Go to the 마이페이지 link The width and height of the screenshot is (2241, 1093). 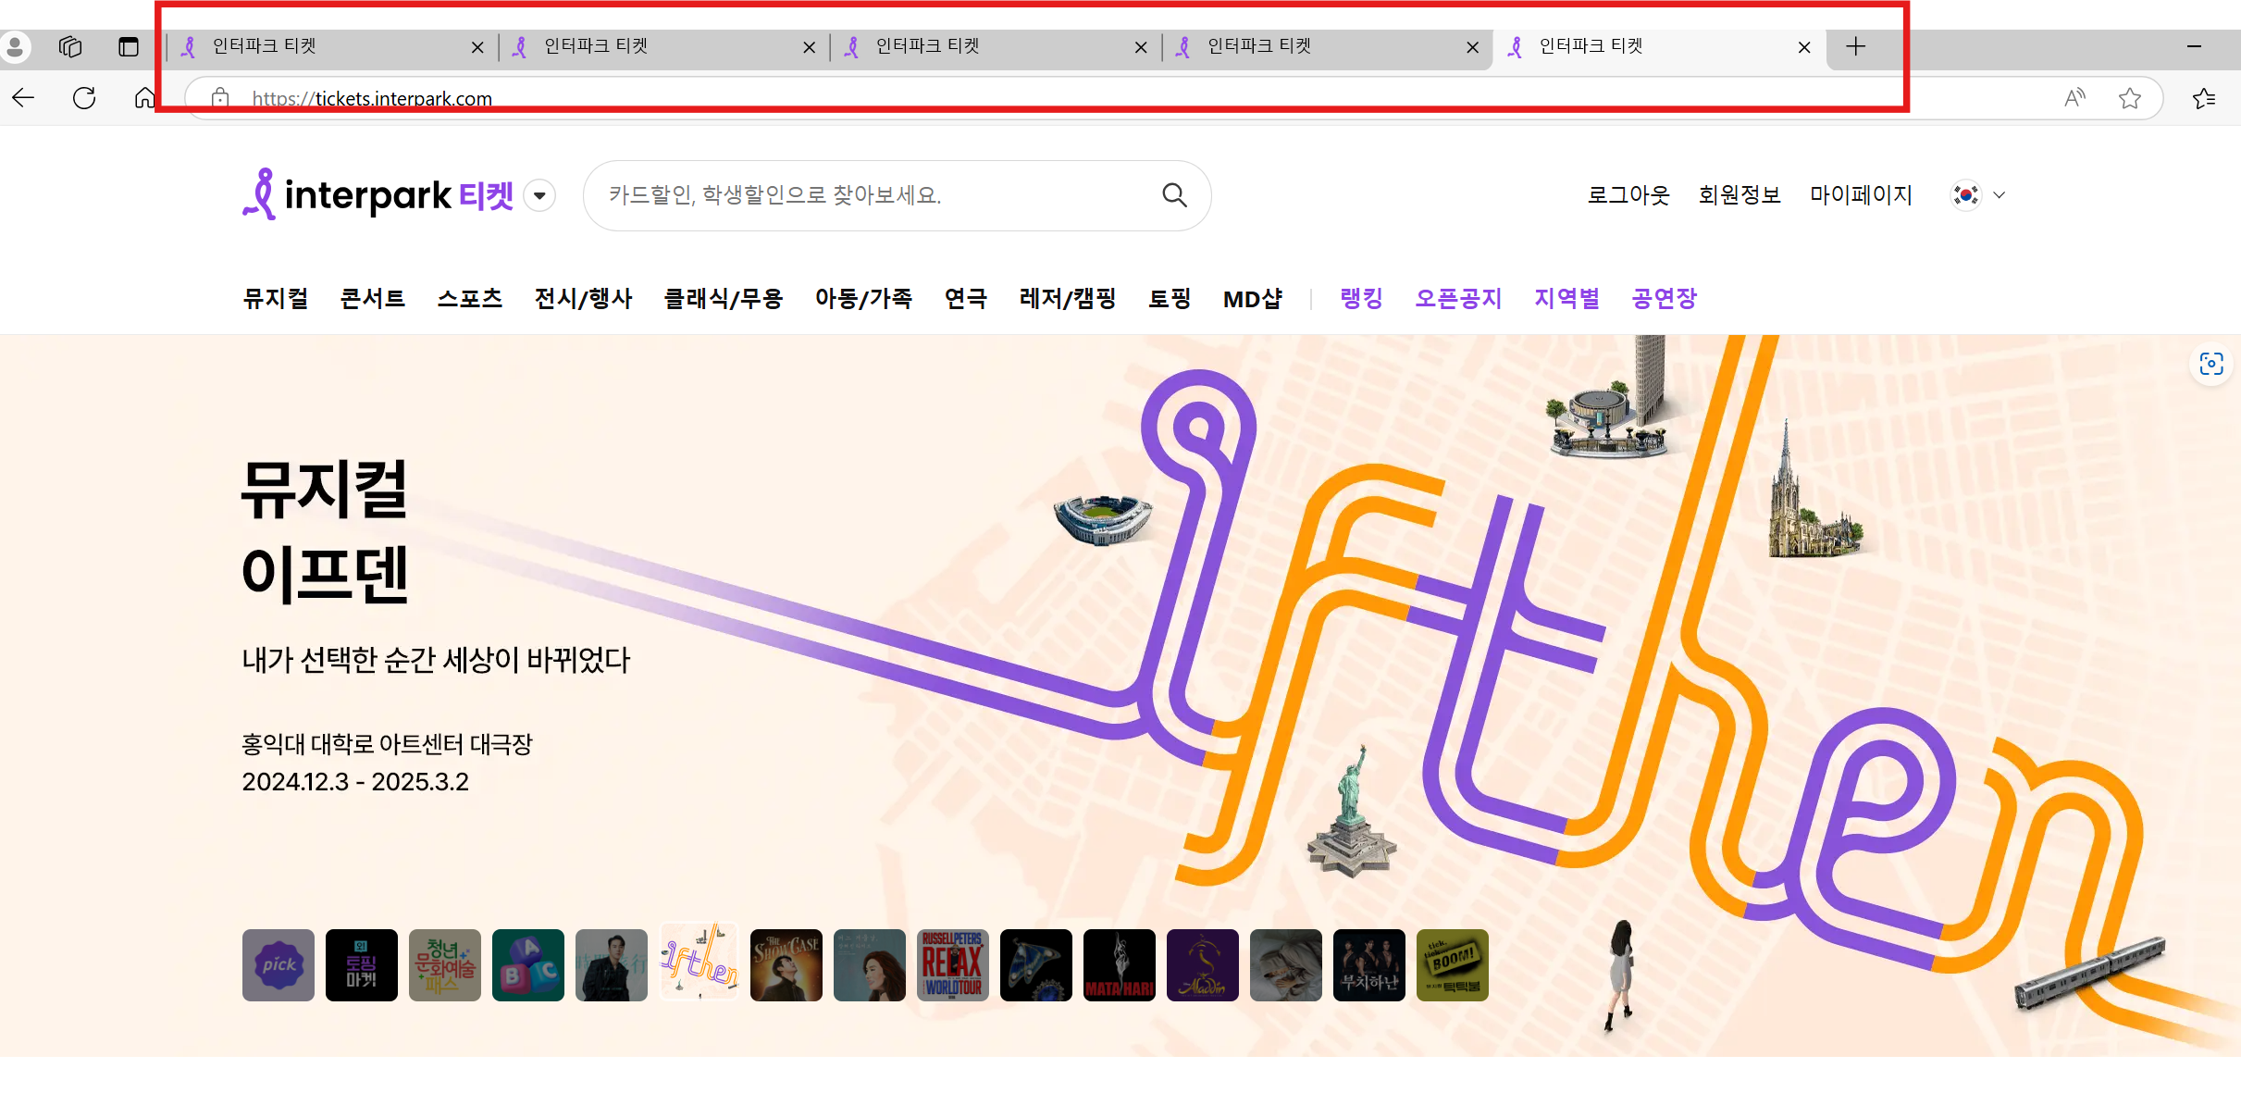1860,195
